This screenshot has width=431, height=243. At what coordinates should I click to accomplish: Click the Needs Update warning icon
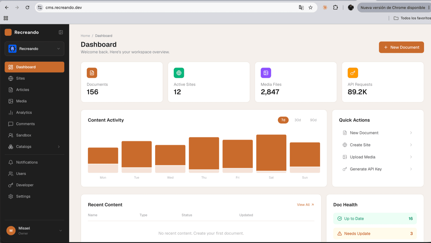[340, 234]
